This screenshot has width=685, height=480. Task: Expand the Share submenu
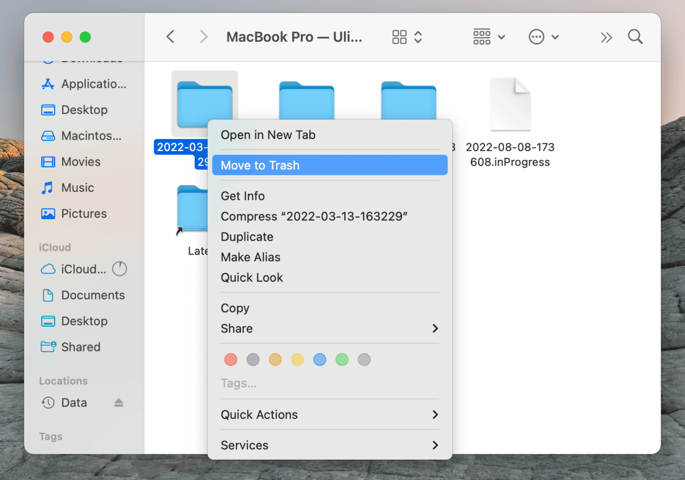pos(329,328)
